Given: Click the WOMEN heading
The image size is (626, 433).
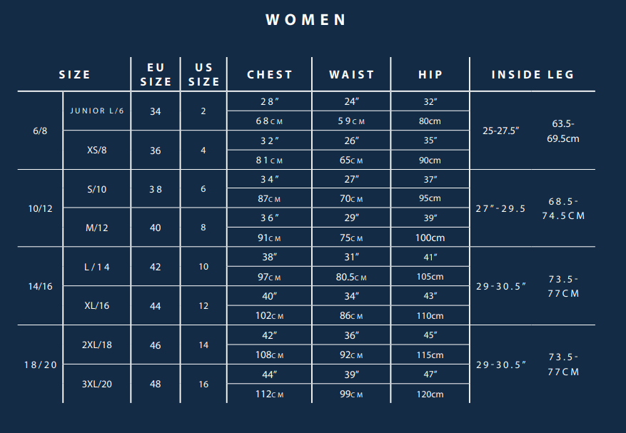Looking at the screenshot, I should [306, 20].
